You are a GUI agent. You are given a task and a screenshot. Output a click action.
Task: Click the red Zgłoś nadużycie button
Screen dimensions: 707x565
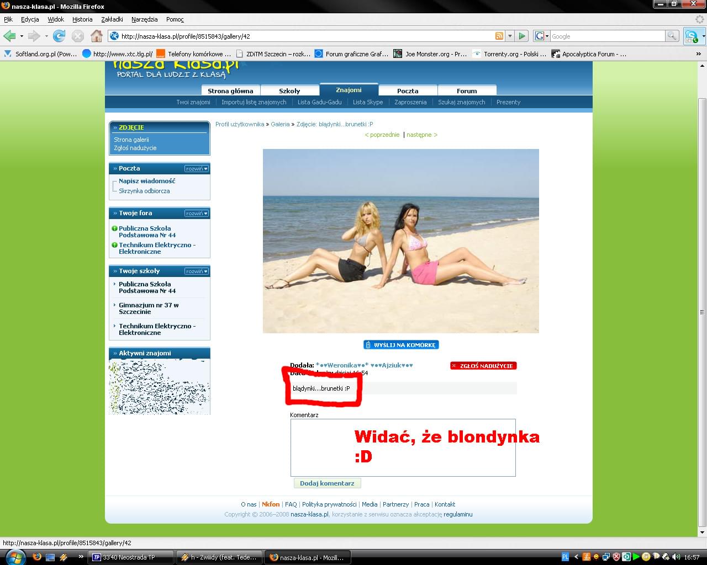(483, 366)
